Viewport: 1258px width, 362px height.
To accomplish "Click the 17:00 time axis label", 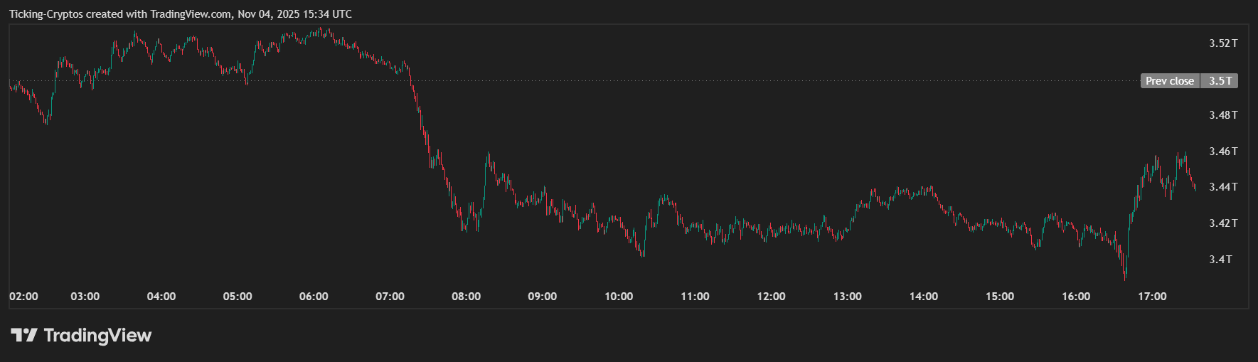I will pos(1152,297).
